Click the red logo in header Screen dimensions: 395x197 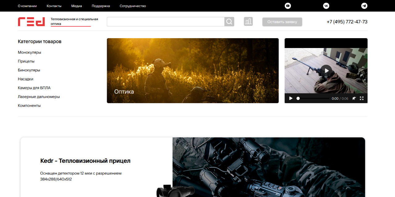[x=31, y=22]
